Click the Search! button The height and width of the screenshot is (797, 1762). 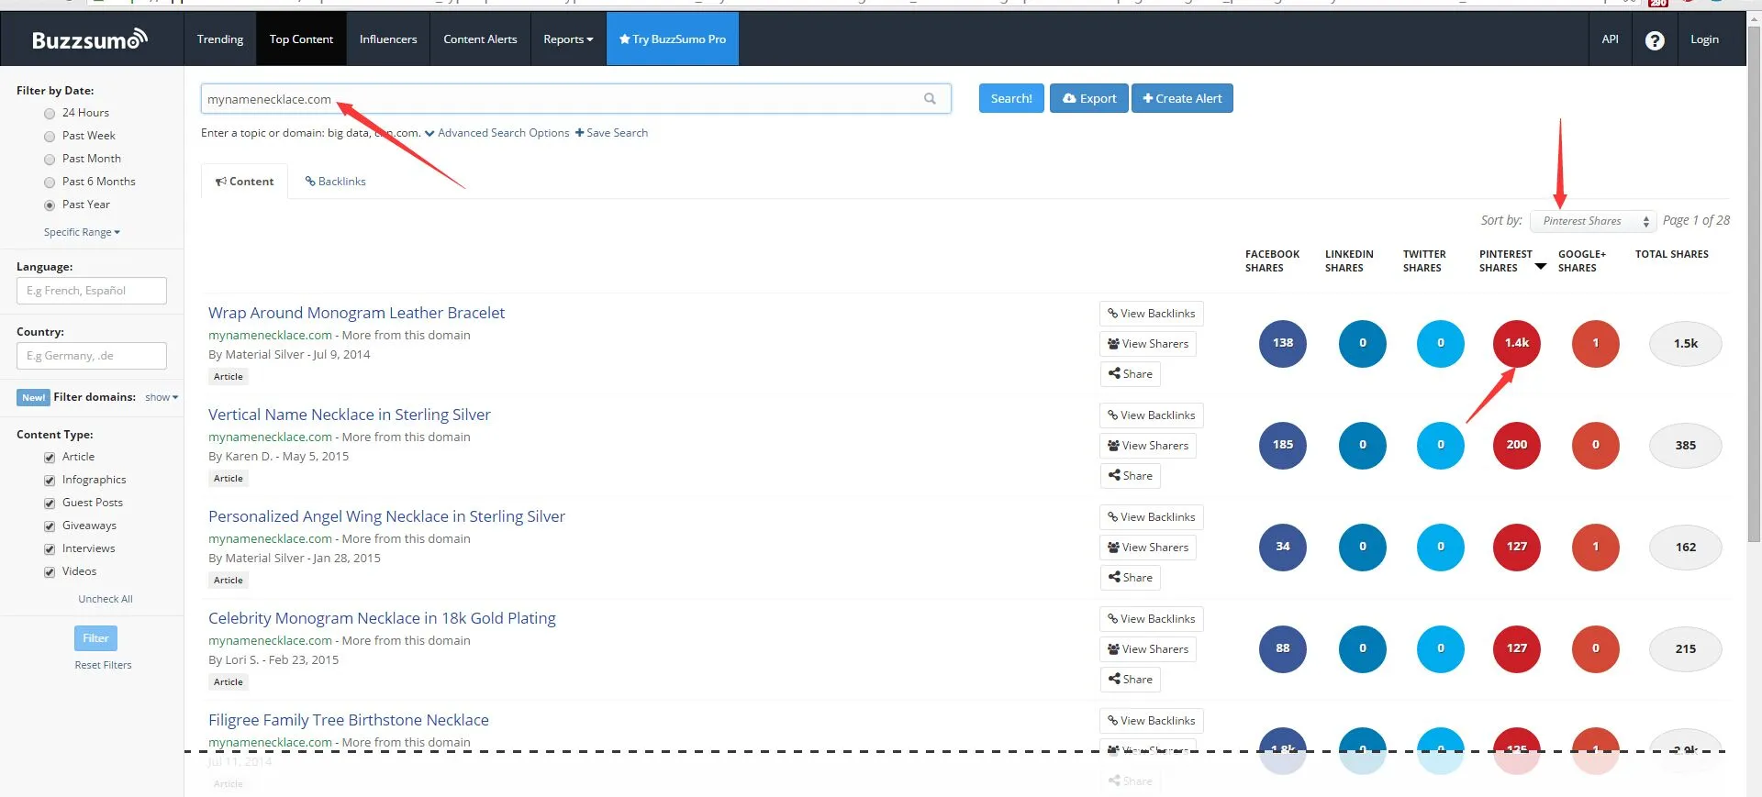pyautogui.click(x=1011, y=98)
